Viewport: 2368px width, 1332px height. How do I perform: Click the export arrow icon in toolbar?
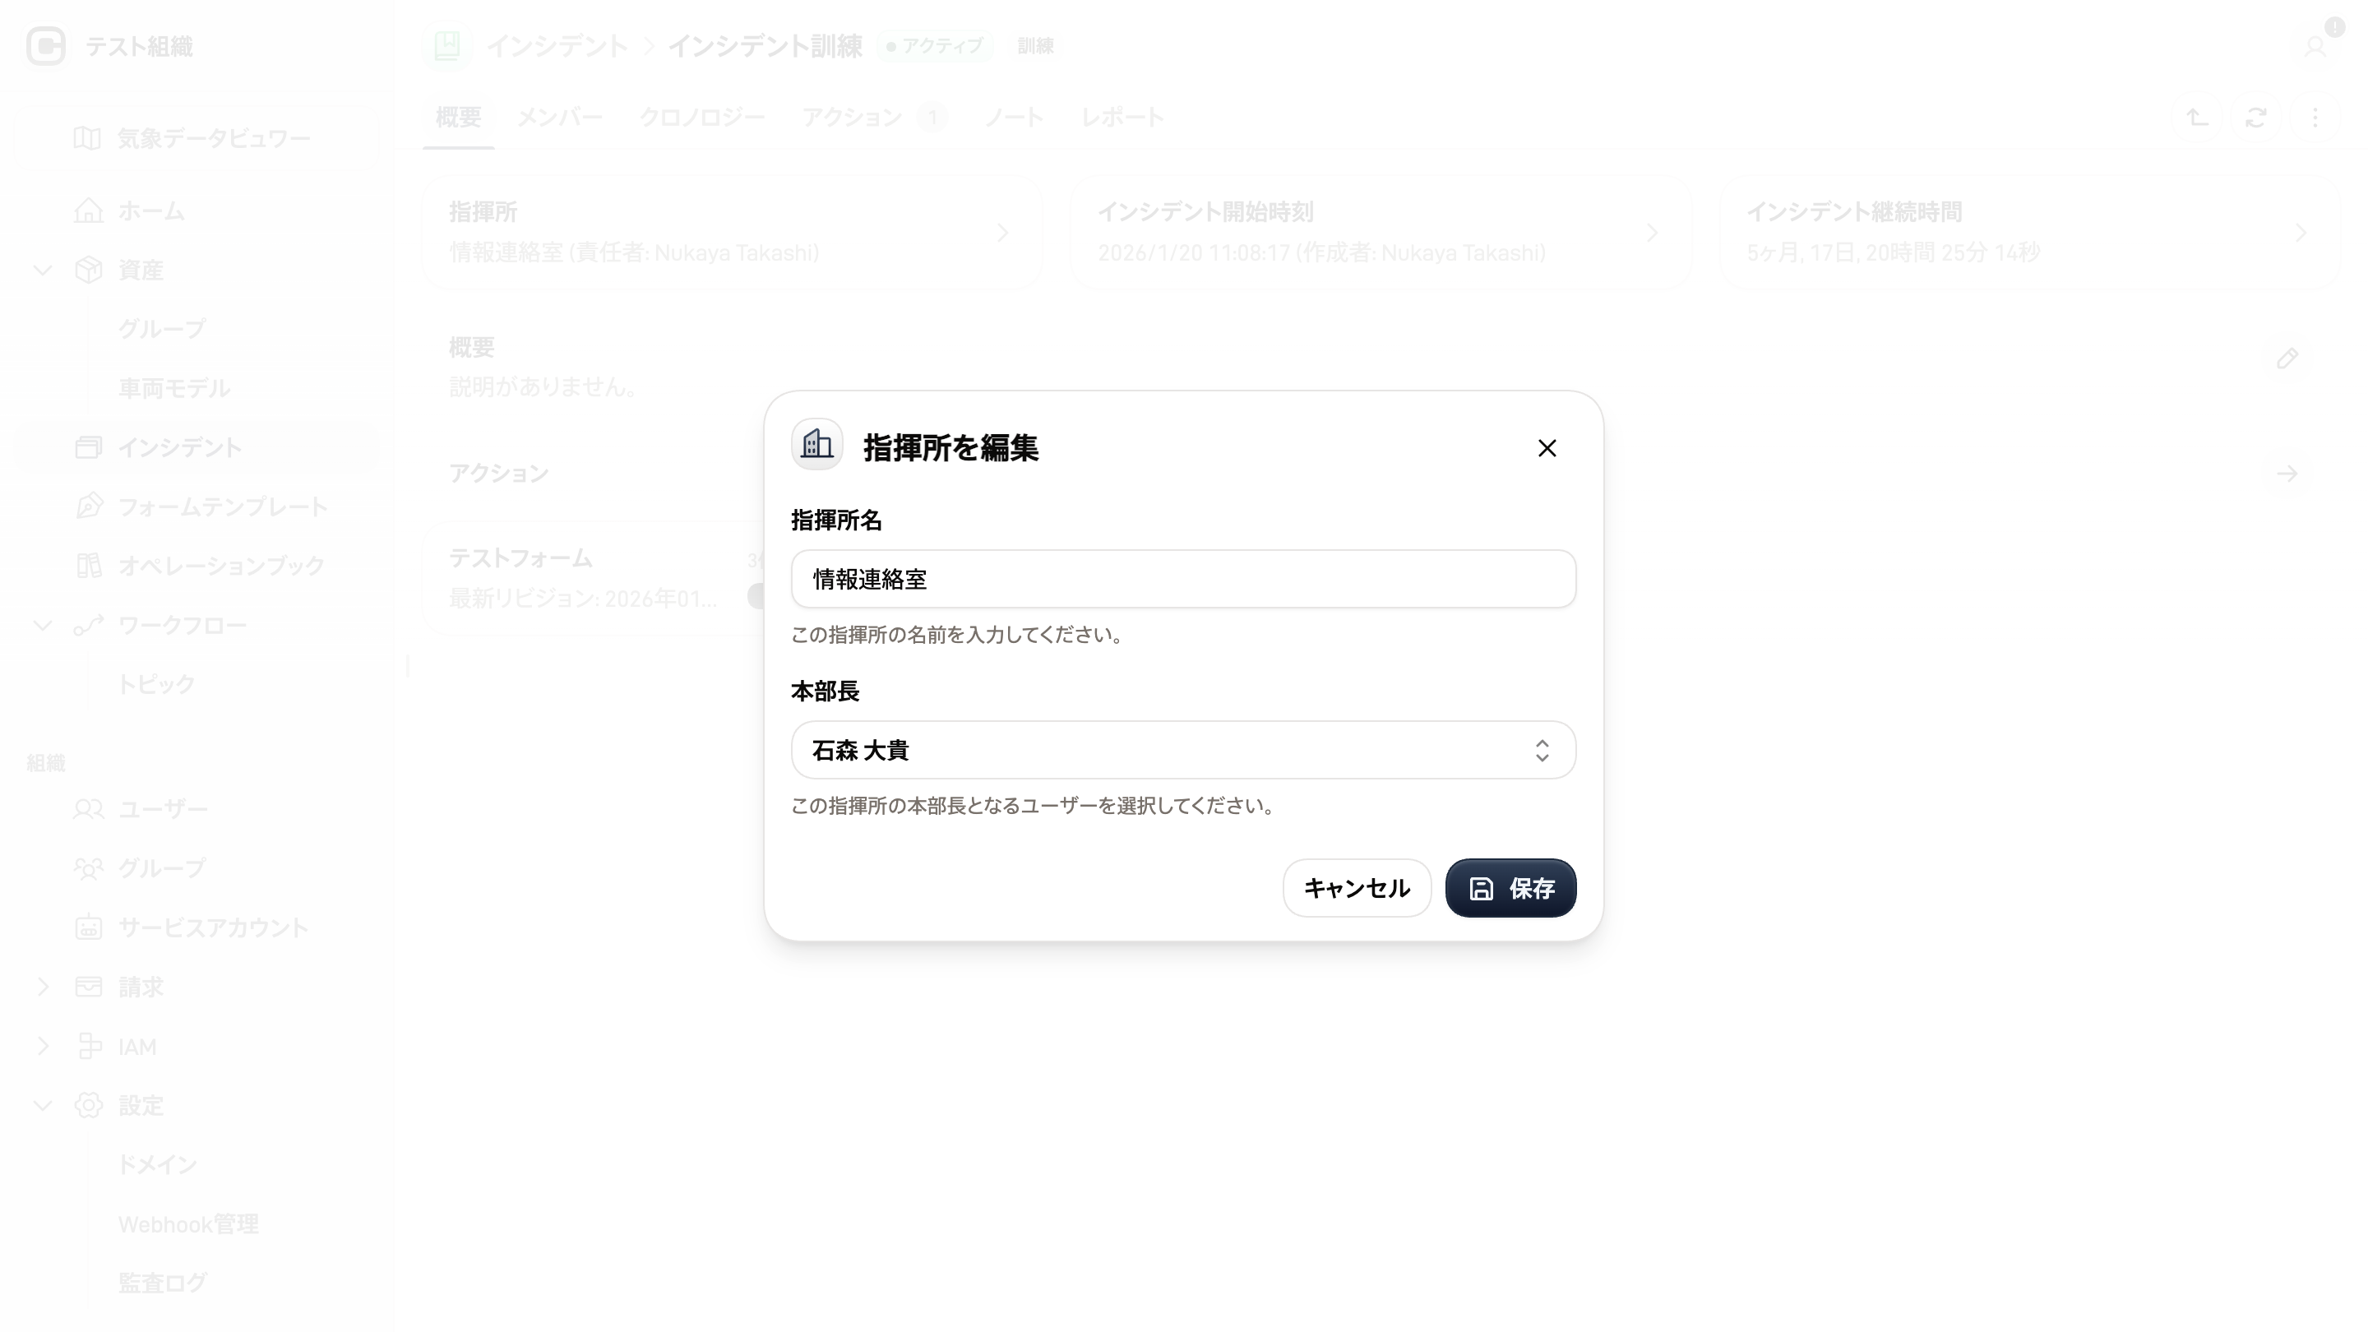click(2197, 117)
